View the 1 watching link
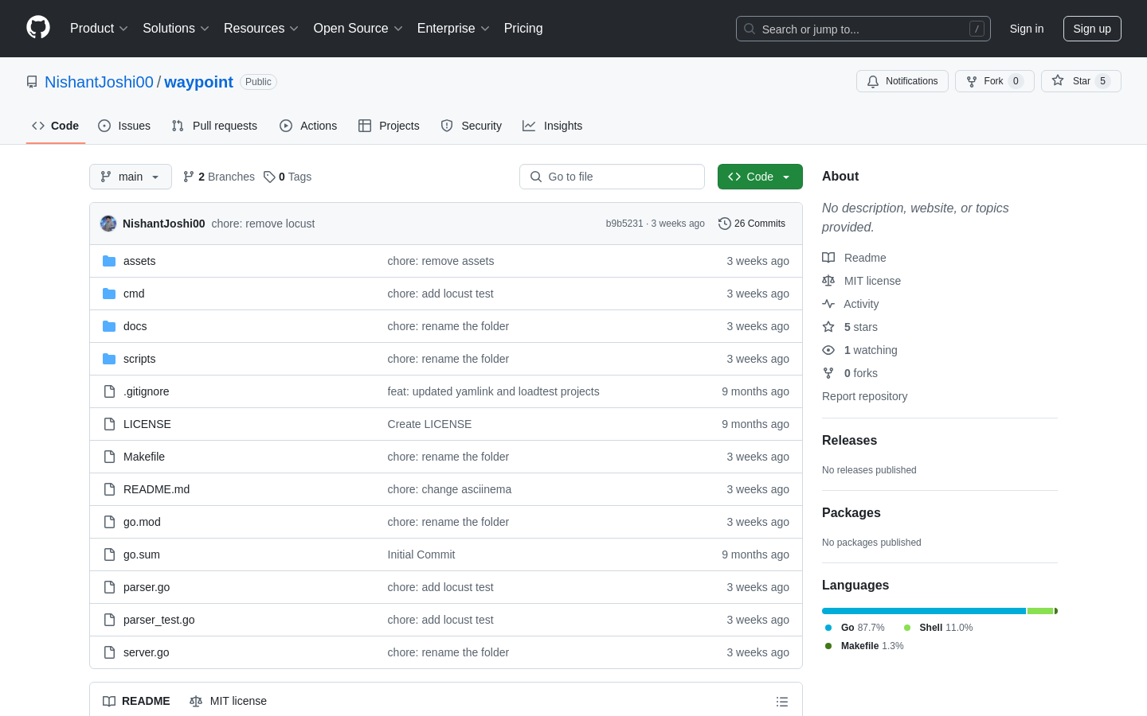 click(859, 350)
